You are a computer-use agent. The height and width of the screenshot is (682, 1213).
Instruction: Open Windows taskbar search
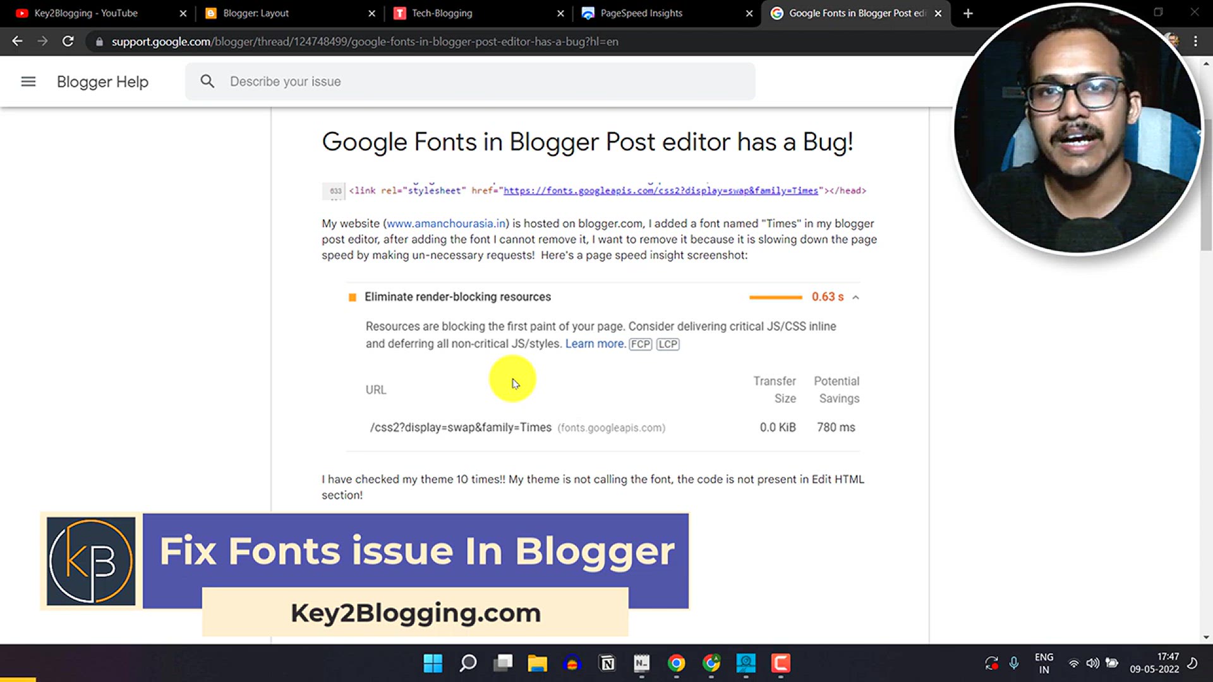click(468, 663)
